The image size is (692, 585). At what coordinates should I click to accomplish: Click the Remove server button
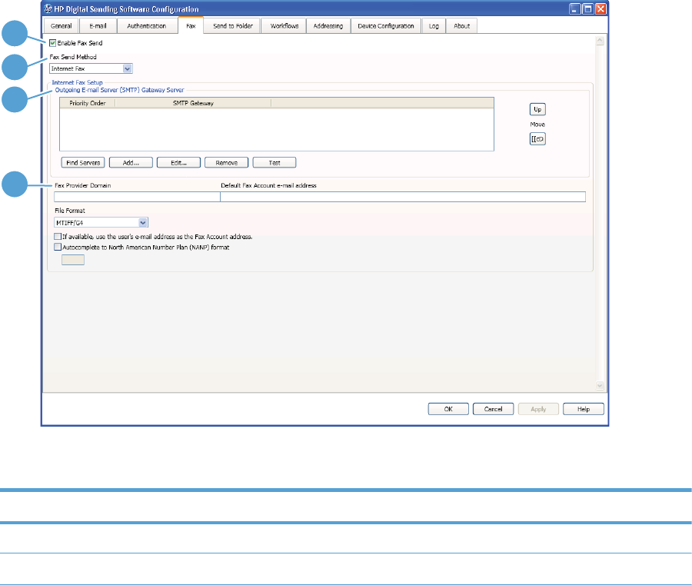[226, 163]
